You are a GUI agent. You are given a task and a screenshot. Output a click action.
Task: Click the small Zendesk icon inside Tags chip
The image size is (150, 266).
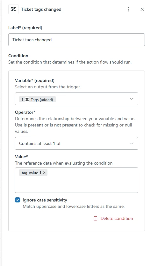coord(27,99)
